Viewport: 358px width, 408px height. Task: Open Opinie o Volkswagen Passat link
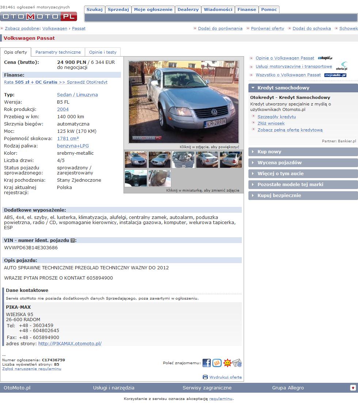pyautogui.click(x=285, y=58)
